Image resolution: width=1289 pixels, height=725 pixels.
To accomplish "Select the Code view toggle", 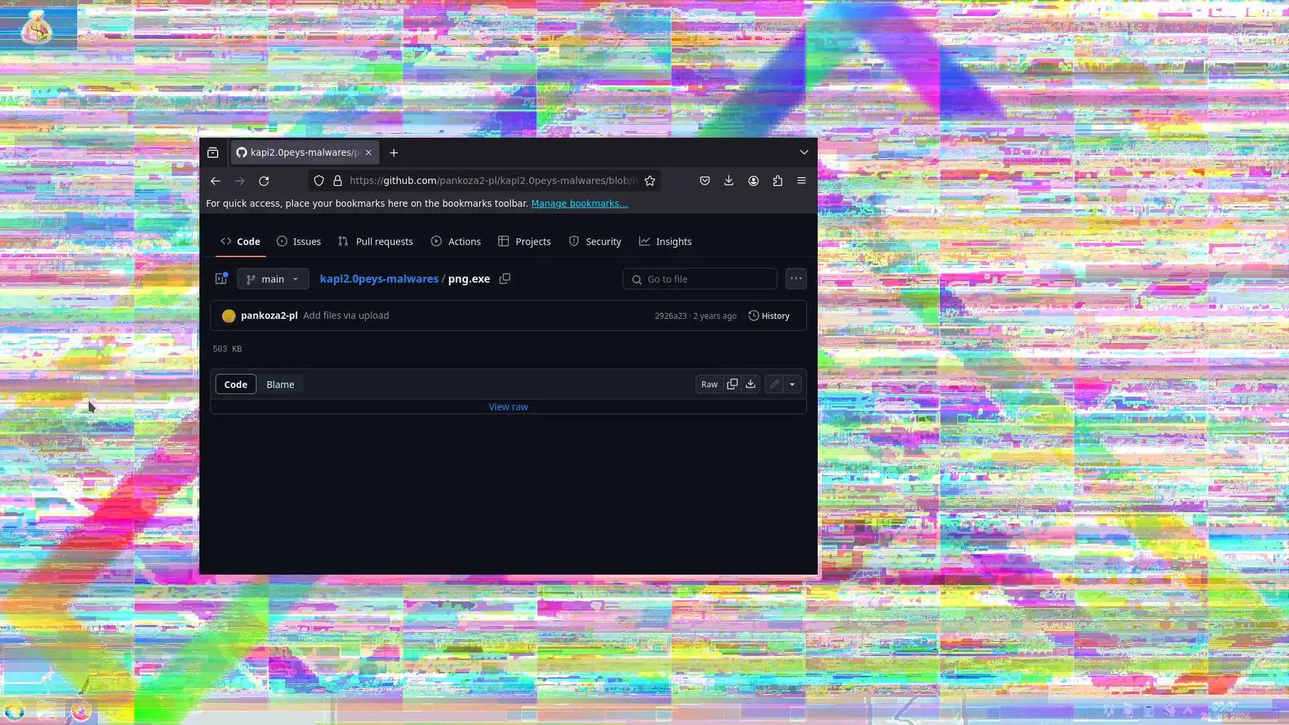I will click(236, 385).
